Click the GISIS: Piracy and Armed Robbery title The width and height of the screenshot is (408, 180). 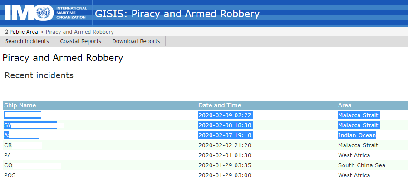pyautogui.click(x=177, y=14)
